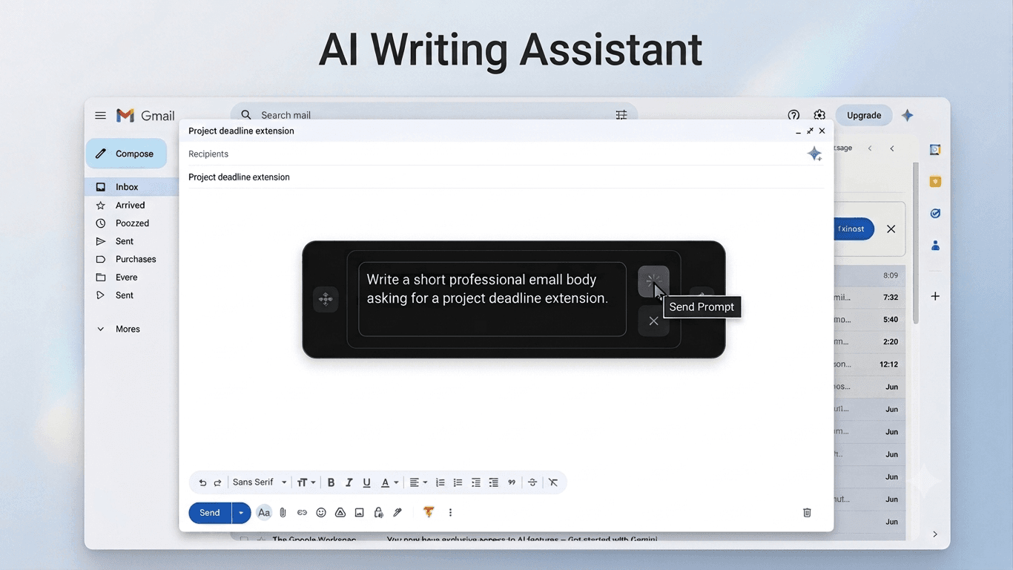Viewport: 1013px width, 570px height.
Task: Collapse side panel with bottom chevron
Action: (934, 534)
